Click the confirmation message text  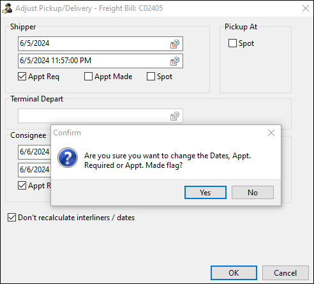click(x=167, y=160)
